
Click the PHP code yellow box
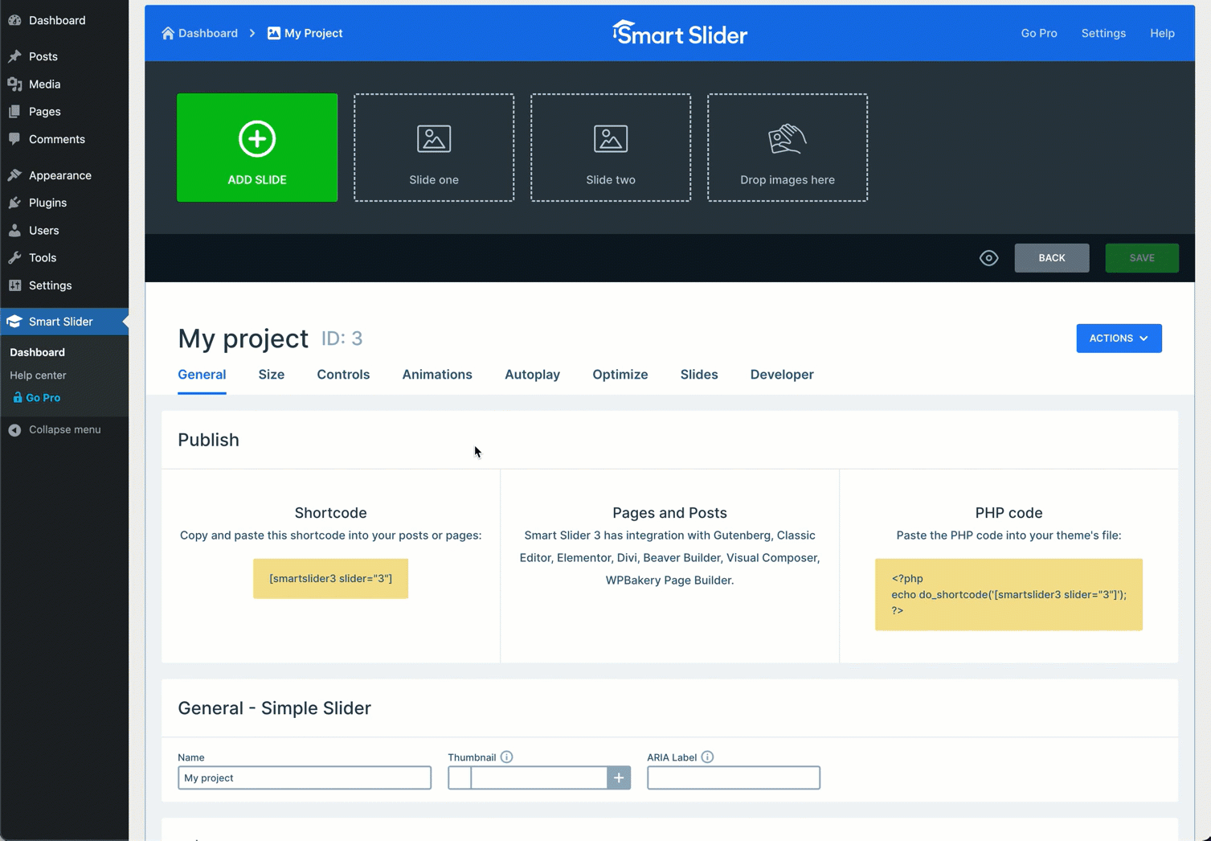click(x=1008, y=594)
